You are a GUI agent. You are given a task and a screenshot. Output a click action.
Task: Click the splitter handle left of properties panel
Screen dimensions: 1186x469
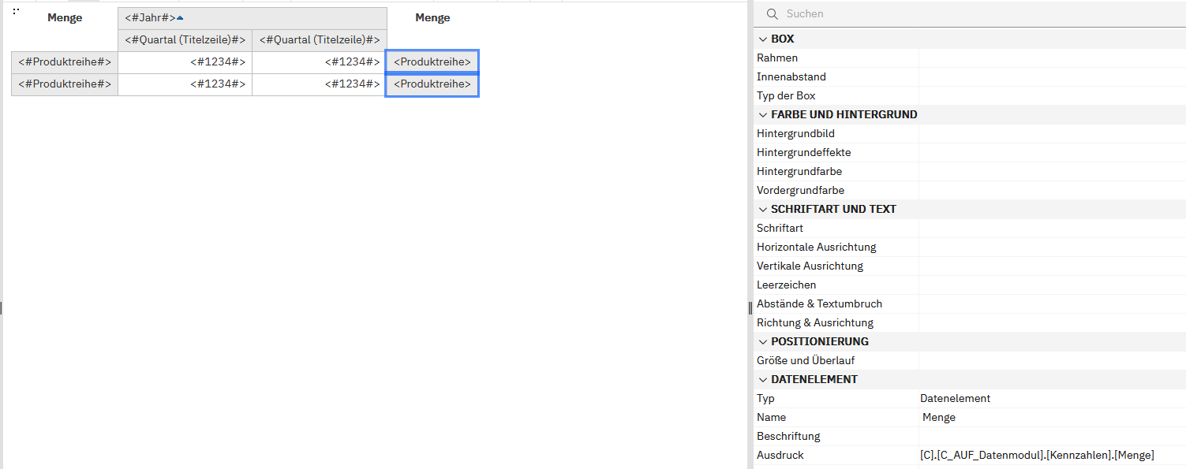pos(750,308)
